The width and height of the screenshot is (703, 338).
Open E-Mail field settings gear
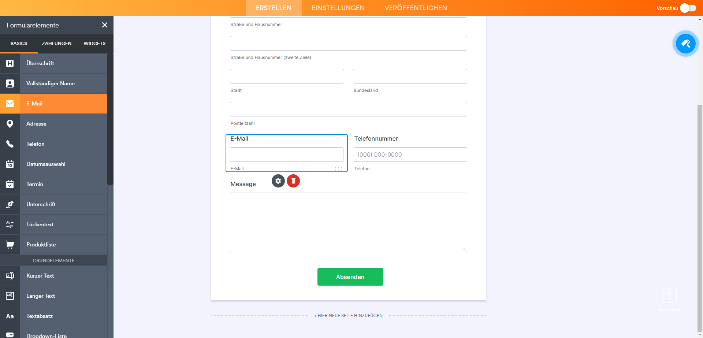278,181
